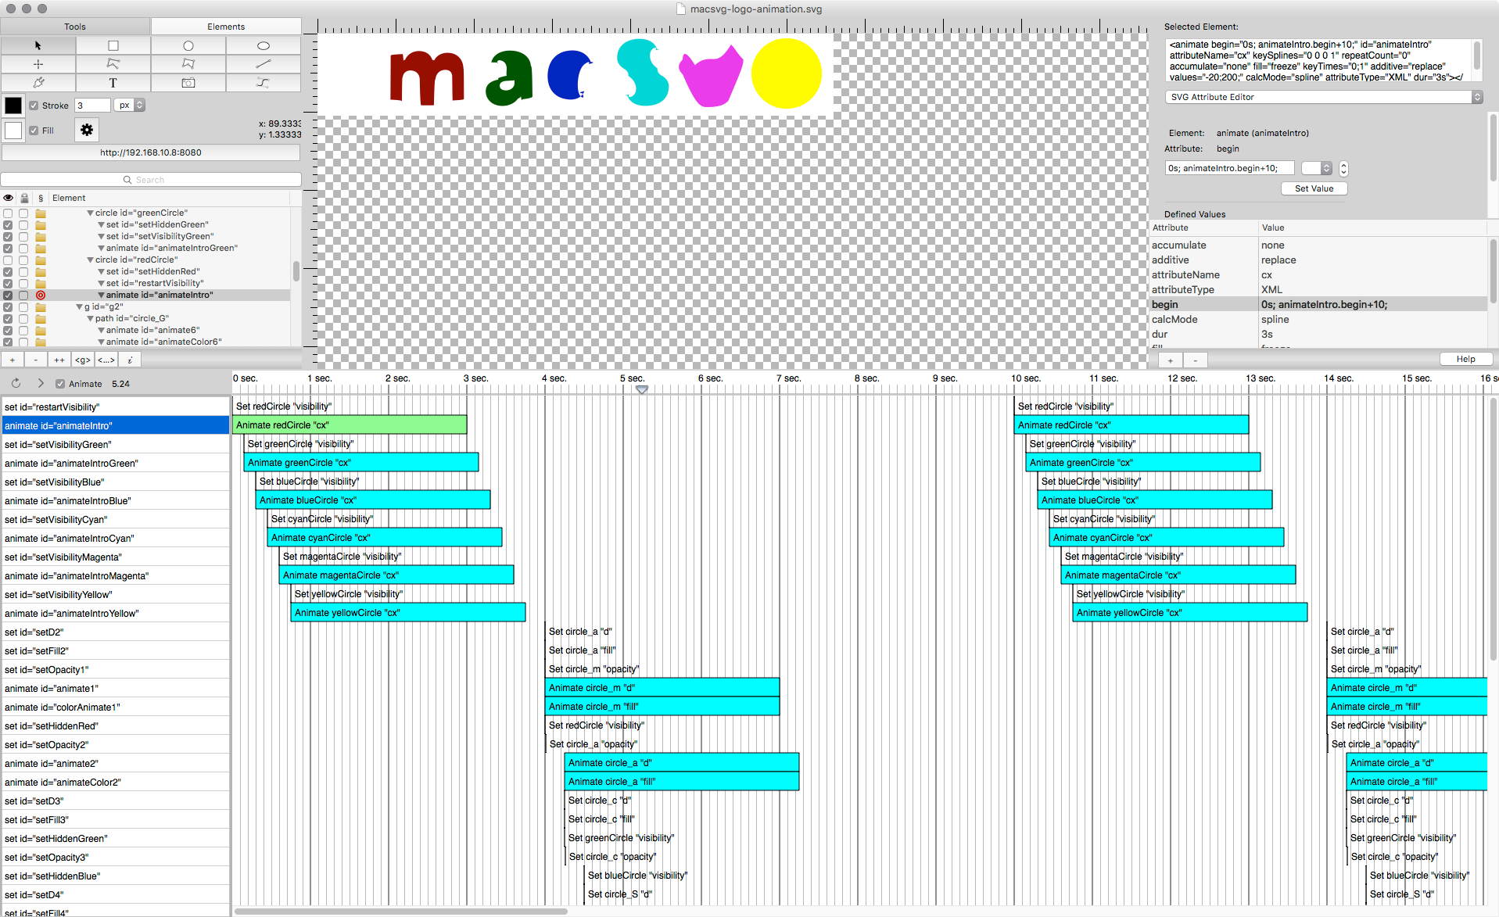Select the plug-in tool icon

38,83
